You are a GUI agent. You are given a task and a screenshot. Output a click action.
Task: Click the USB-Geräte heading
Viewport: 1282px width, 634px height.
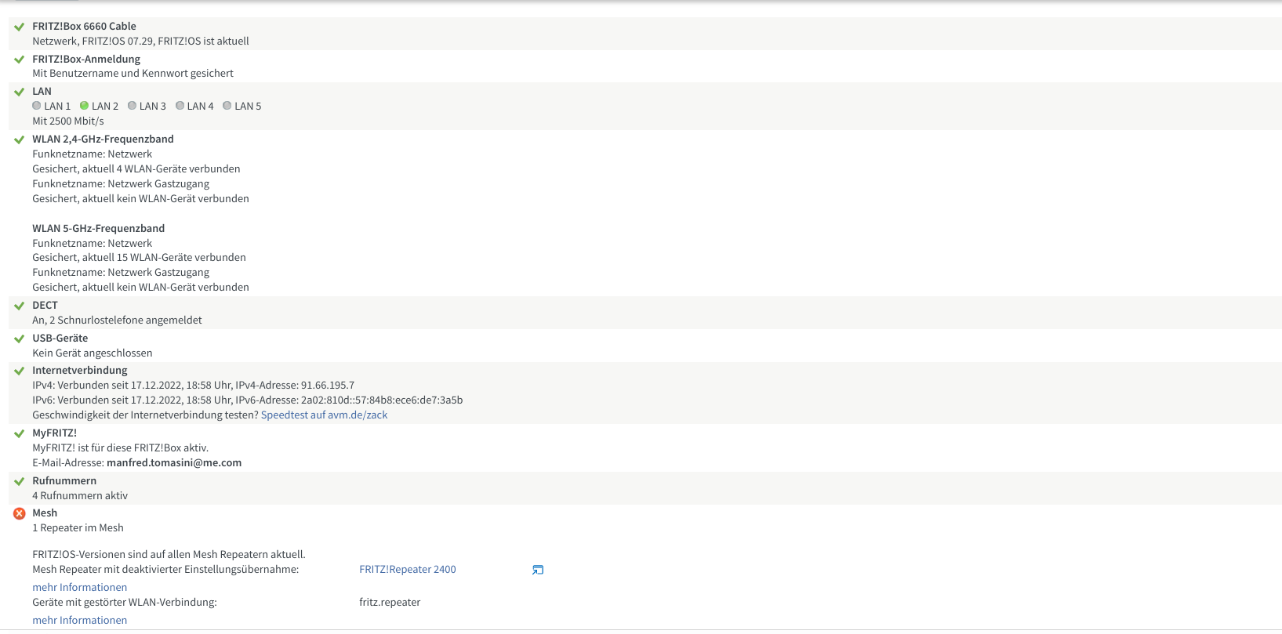pos(60,338)
